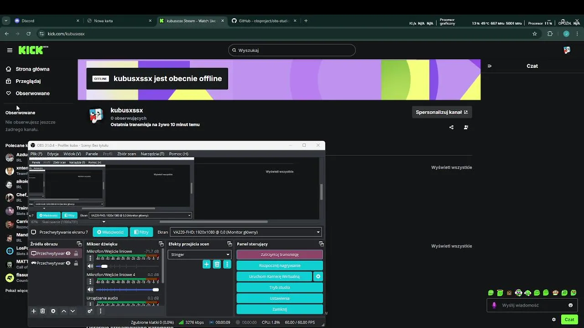Expand the preview scaling dropdown arrow
Screen dimensions: 584x328
coord(104,222)
